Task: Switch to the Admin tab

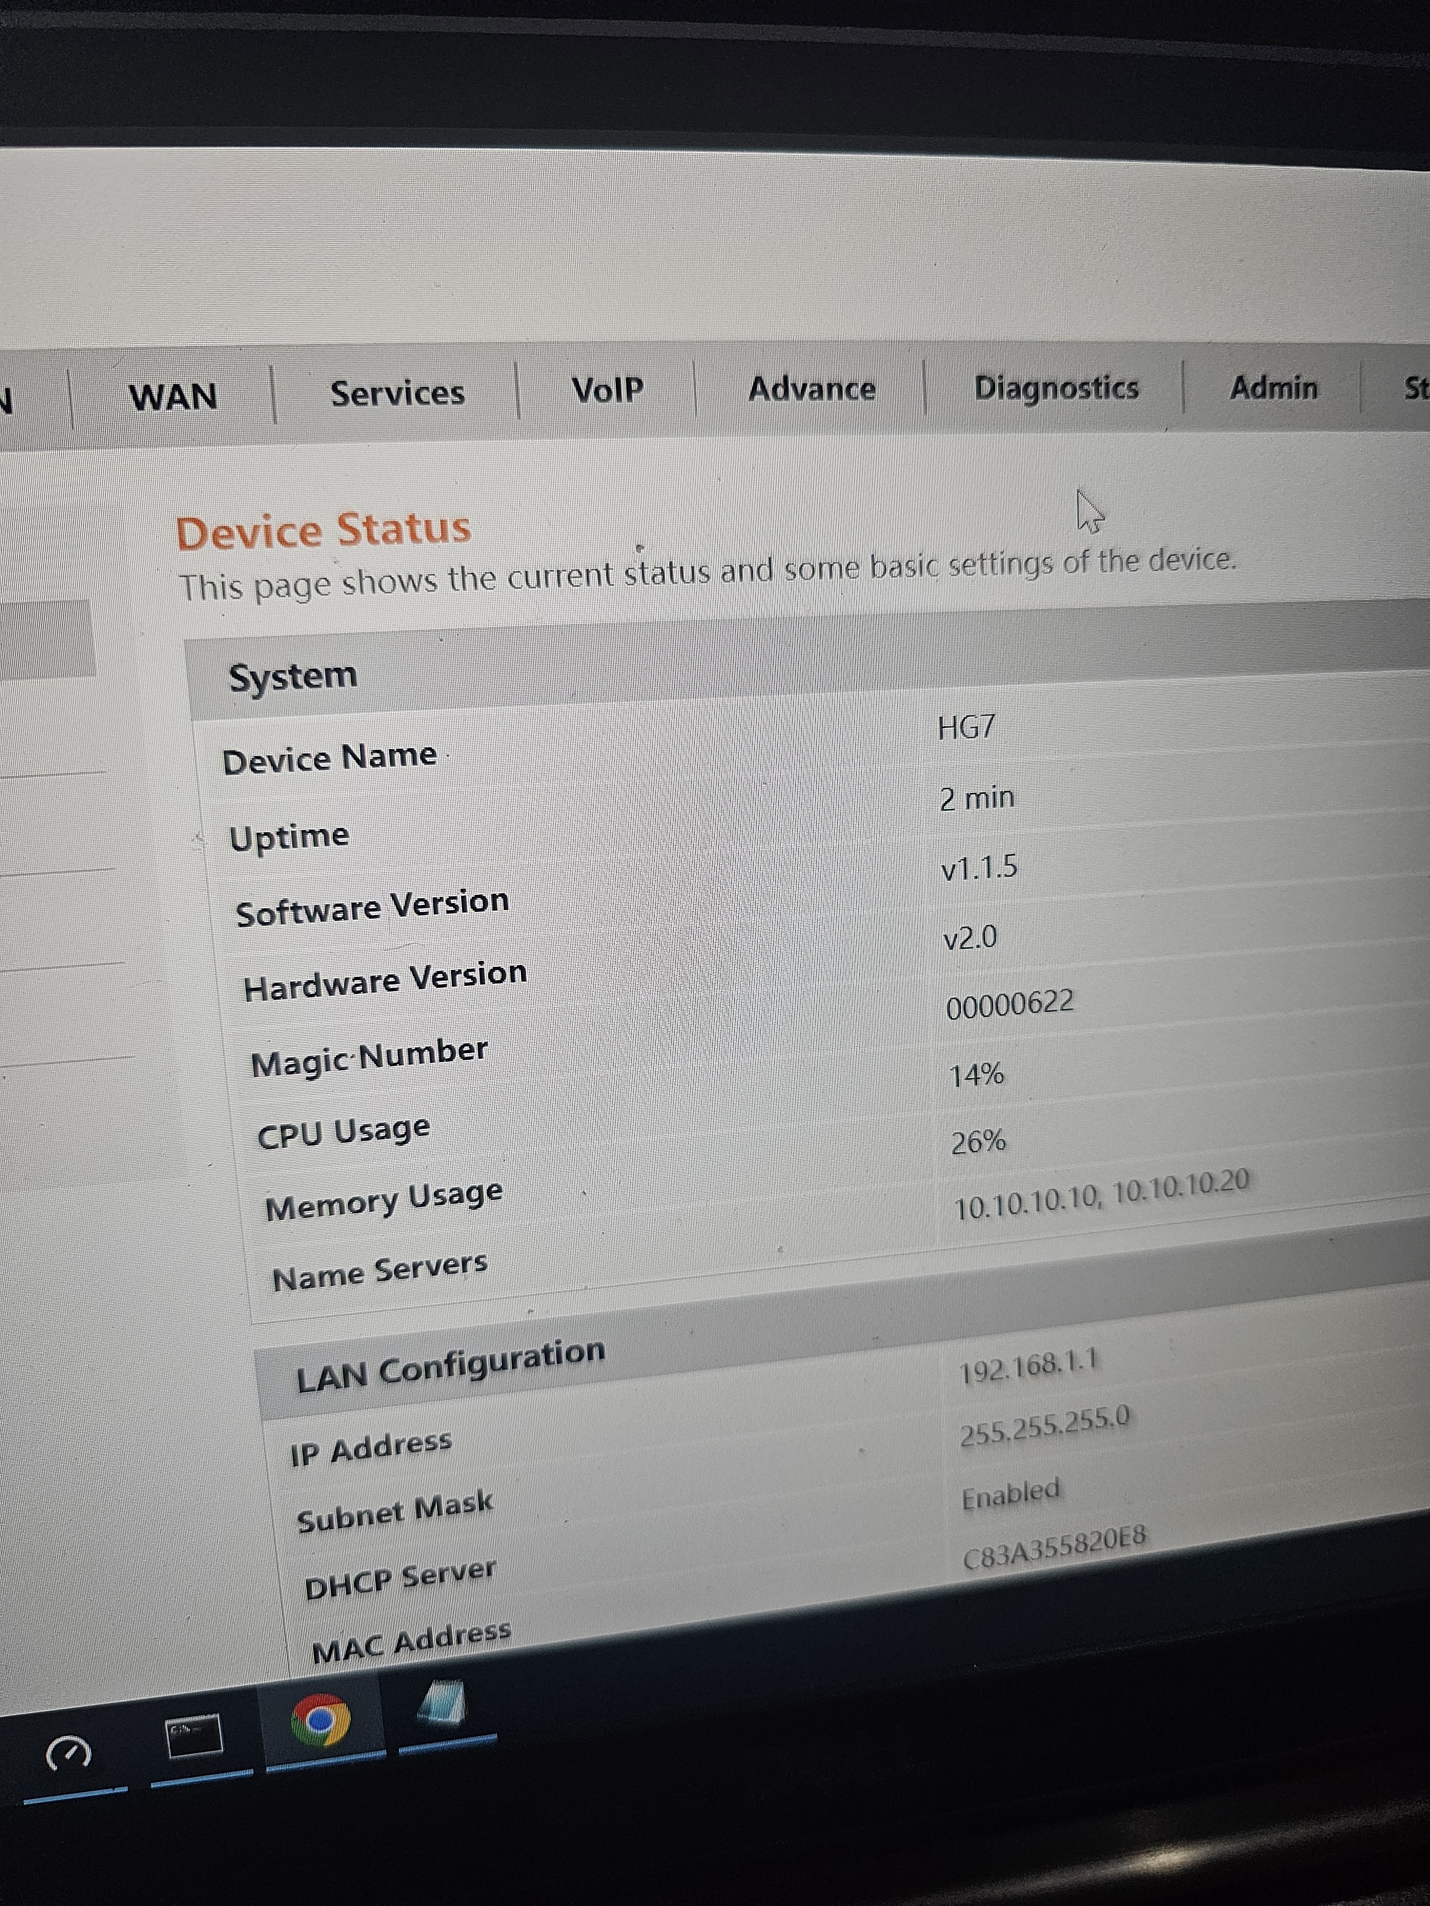Action: 1273,388
